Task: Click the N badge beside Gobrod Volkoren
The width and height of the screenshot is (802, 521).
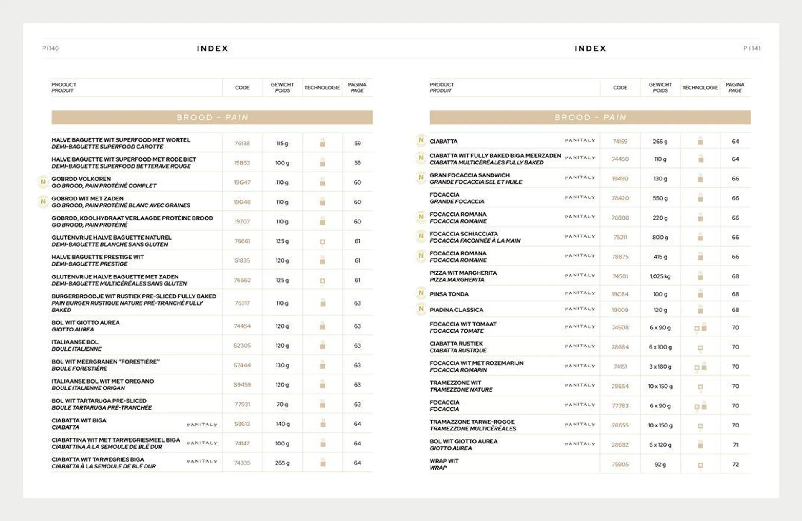Action: (43, 182)
